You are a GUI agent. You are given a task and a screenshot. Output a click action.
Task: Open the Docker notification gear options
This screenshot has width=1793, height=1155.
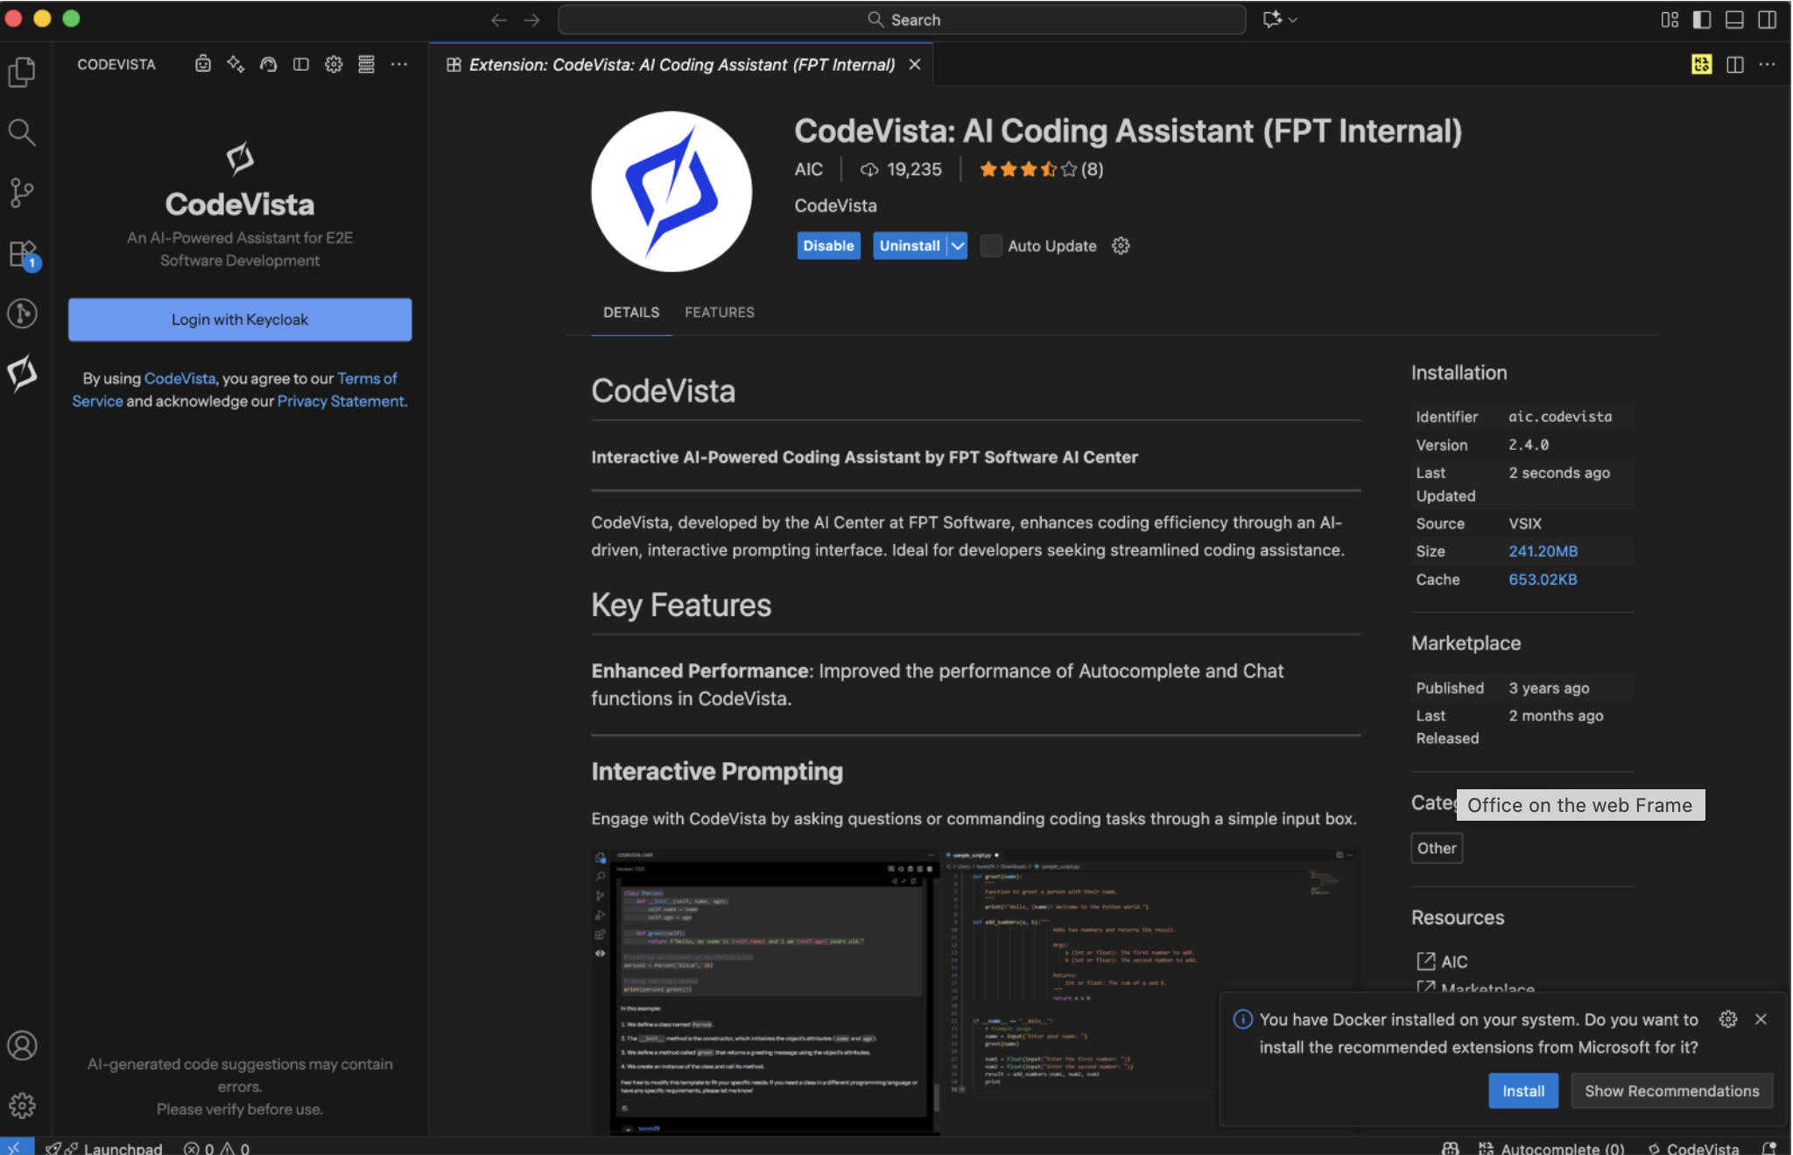[x=1727, y=1018]
